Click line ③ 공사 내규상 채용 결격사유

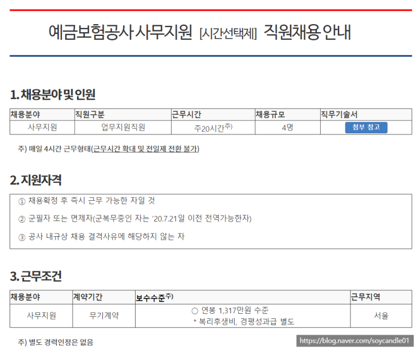(101, 236)
